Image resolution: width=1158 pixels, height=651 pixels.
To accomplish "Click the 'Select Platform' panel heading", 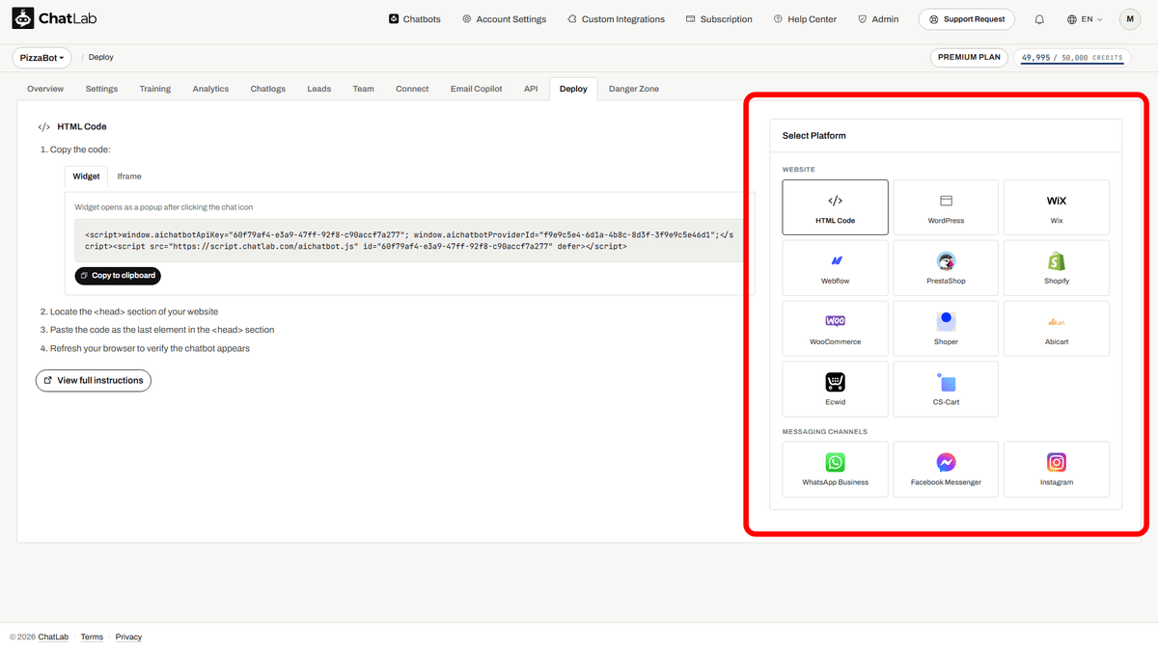I will (814, 136).
